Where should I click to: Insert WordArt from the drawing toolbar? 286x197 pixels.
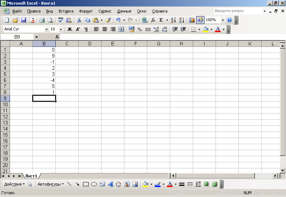[110, 184]
